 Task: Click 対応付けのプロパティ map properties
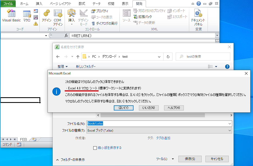[x=149, y=11]
